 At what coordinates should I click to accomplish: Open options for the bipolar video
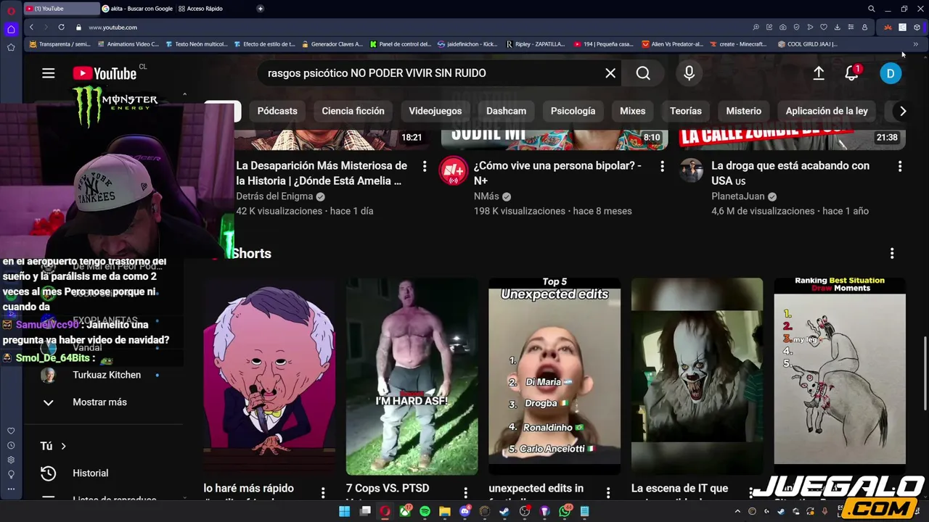click(662, 166)
